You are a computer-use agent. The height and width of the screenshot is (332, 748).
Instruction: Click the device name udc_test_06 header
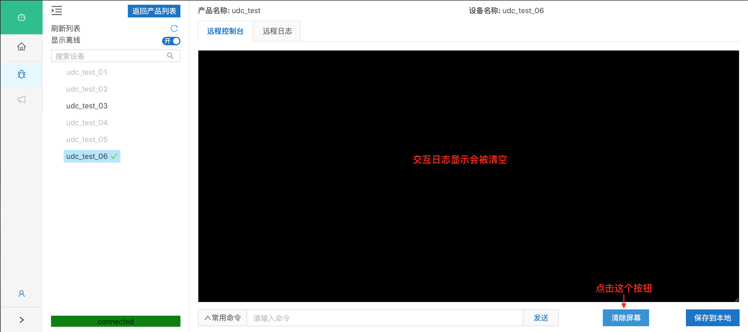523,11
